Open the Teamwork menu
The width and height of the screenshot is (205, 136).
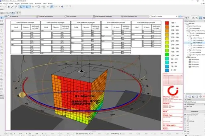coord(38,4)
